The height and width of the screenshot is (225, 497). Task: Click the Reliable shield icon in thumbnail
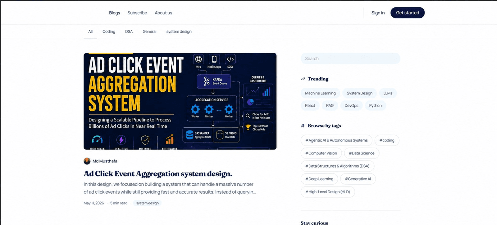coord(145,140)
